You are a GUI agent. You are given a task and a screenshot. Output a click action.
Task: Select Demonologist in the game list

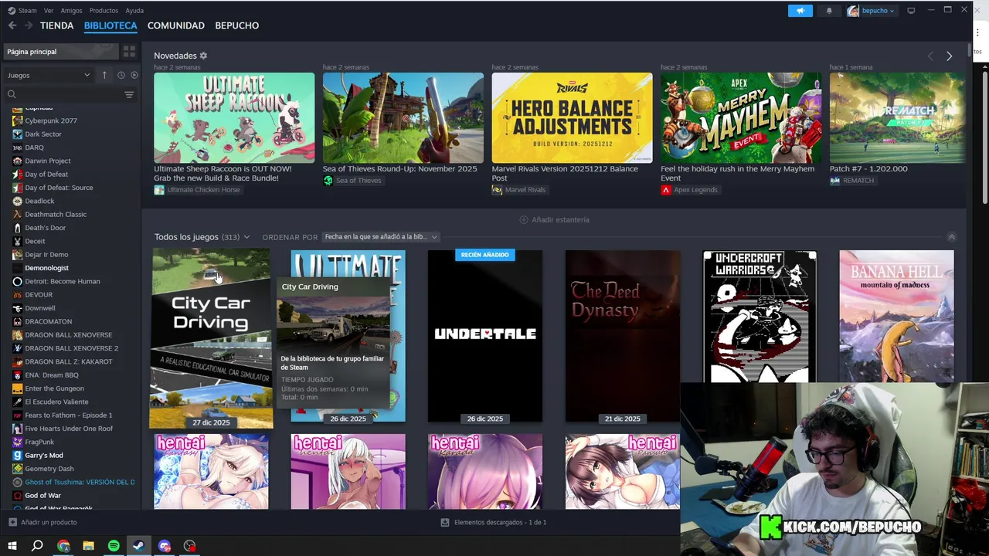[46, 268]
